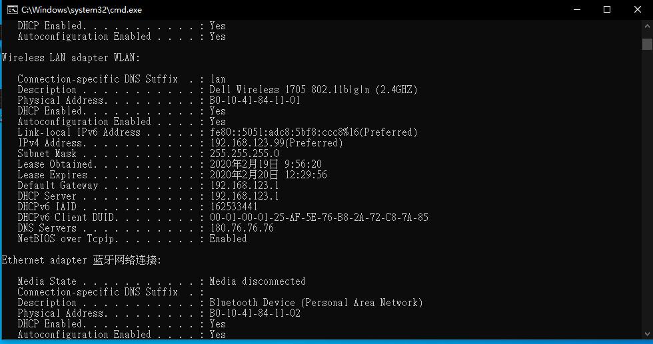Click the Dell Wireless 1705 description text

(313, 90)
